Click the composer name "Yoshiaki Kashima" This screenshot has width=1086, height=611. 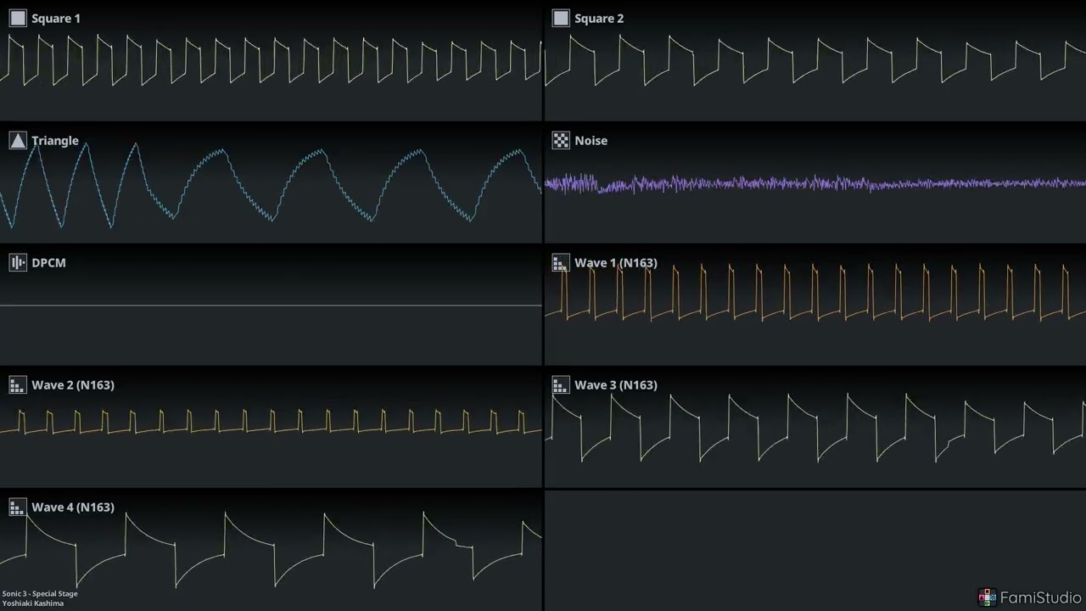click(33, 603)
